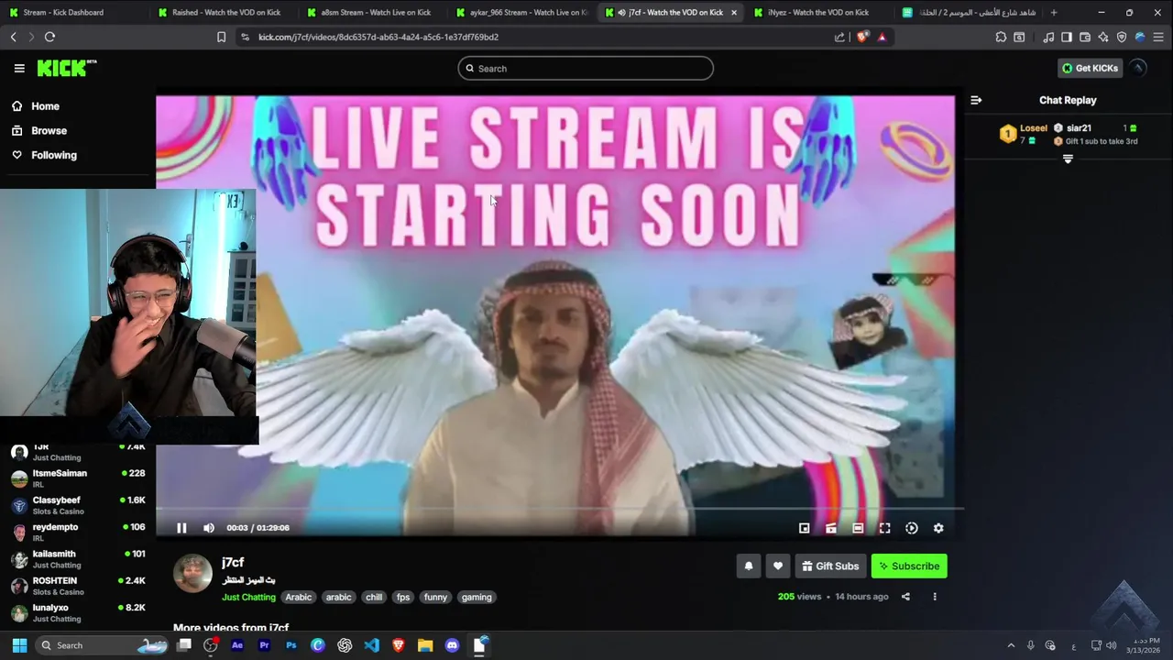This screenshot has height=660, width=1173.
Task: Click the Gift Subs button
Action: pyautogui.click(x=830, y=566)
